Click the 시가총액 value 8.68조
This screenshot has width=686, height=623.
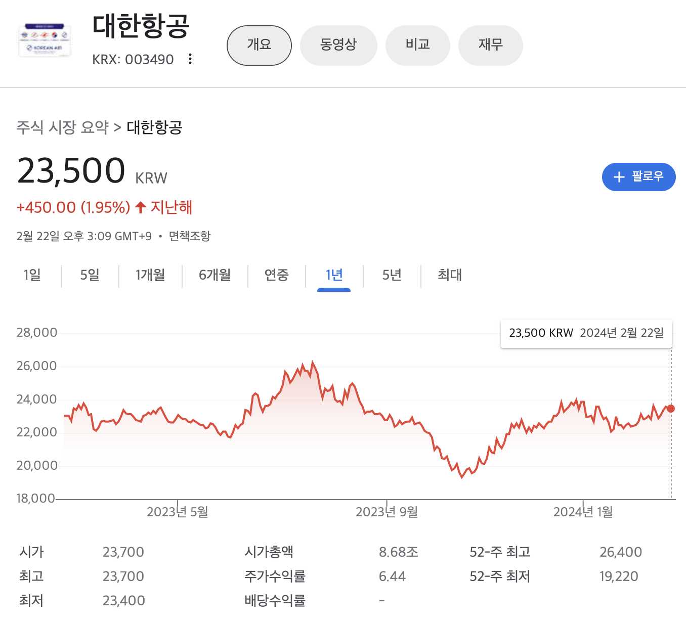[399, 552]
